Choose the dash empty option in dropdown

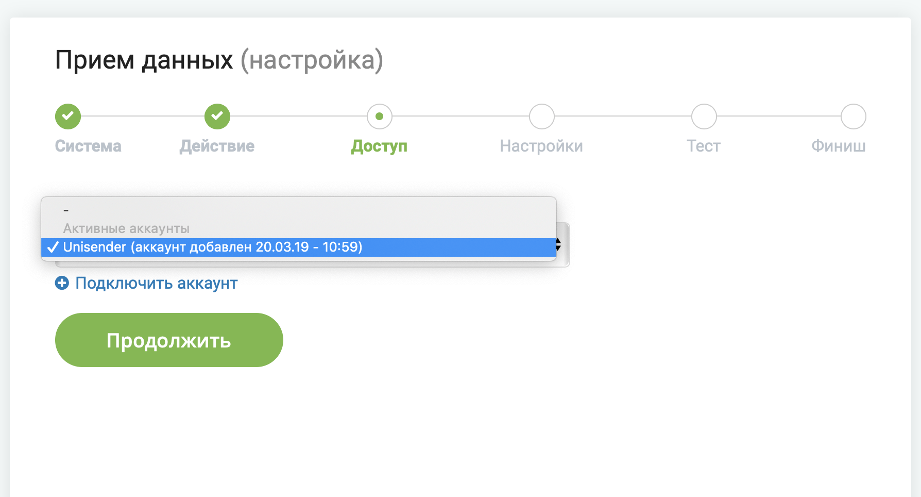click(299, 210)
